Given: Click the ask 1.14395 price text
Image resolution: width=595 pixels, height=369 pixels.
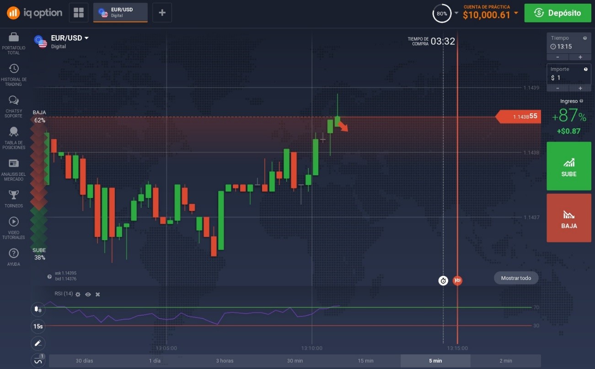Looking at the screenshot, I should 65,273.
